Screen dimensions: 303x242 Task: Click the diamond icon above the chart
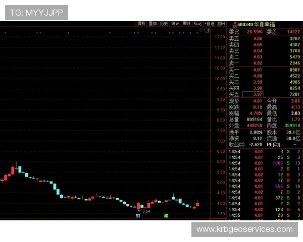coord(200,30)
